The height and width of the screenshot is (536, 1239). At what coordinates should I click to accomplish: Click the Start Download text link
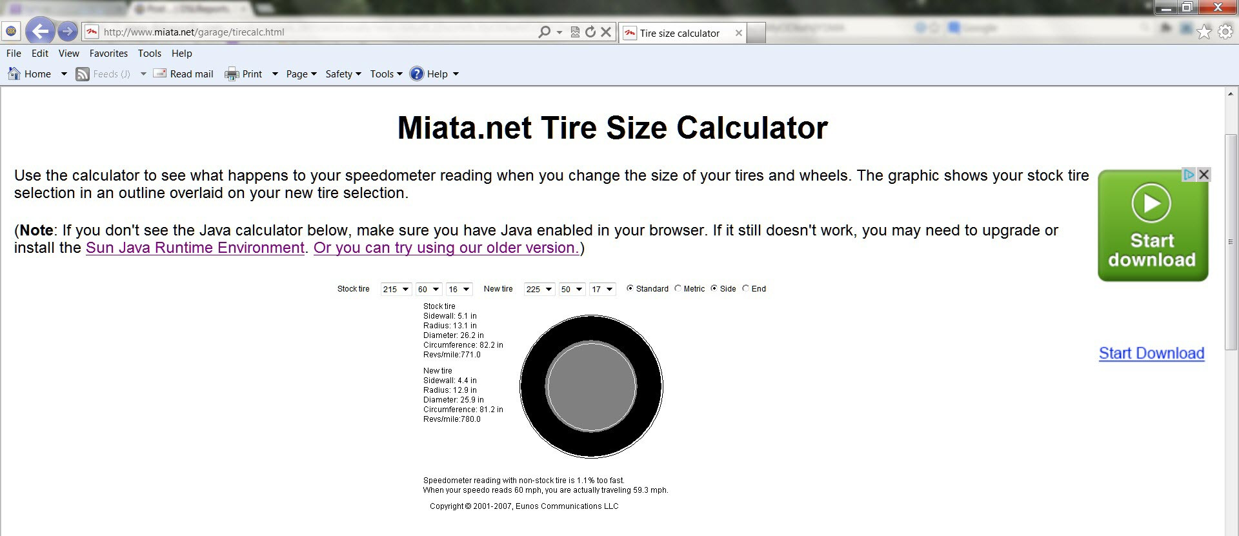coord(1152,353)
